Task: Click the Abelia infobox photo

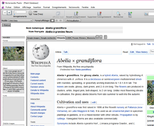Action: point(151,93)
